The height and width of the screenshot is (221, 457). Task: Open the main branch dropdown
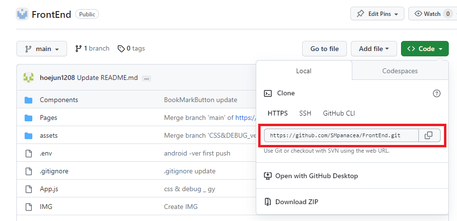[42, 49]
